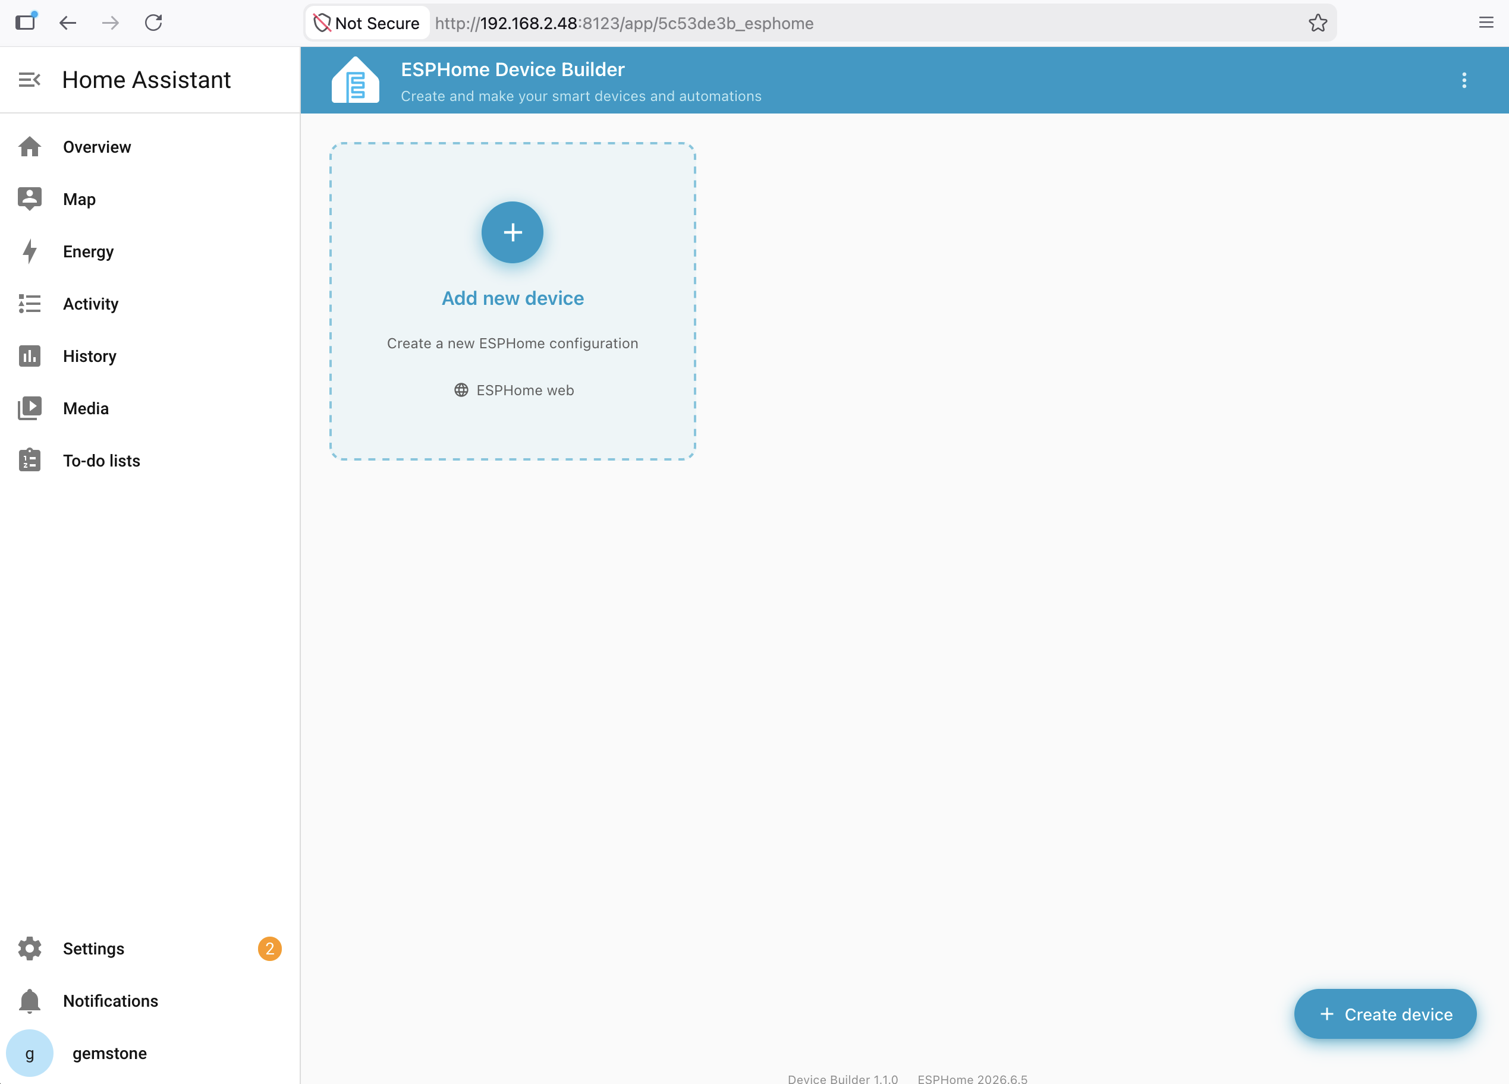Open the To-do lists clipboard icon
The width and height of the screenshot is (1509, 1084).
pyautogui.click(x=29, y=460)
